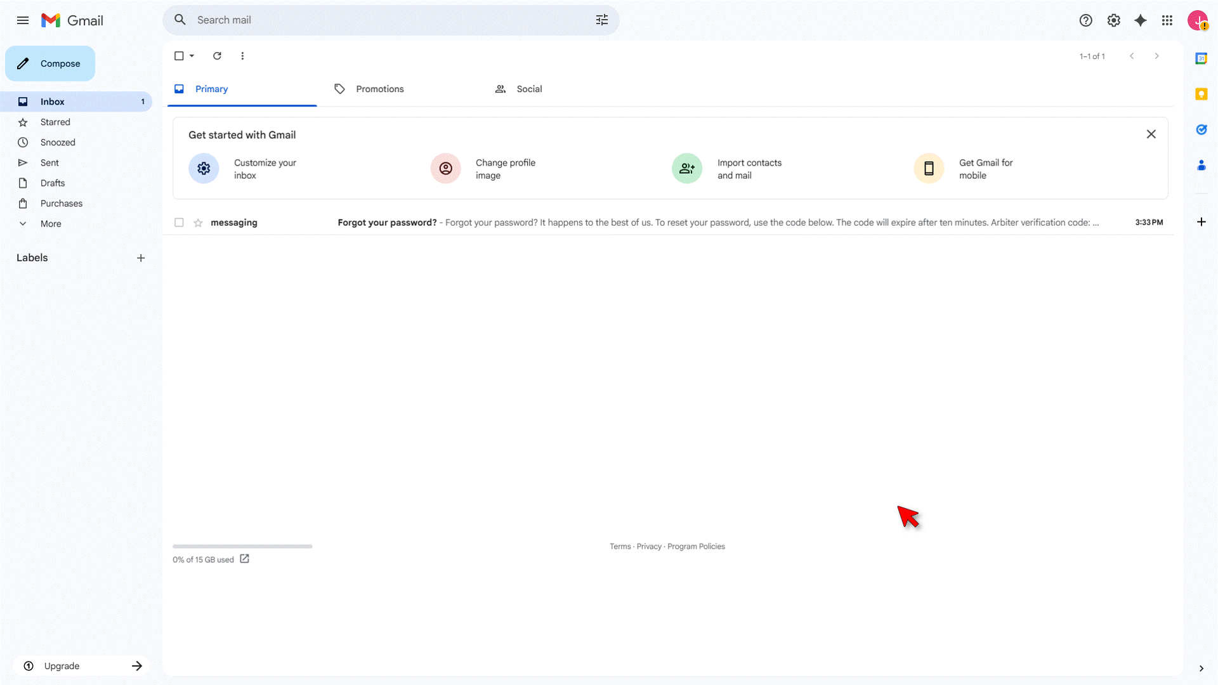Open Google Calendar from side panel
The height and width of the screenshot is (685, 1218).
pos(1202,58)
